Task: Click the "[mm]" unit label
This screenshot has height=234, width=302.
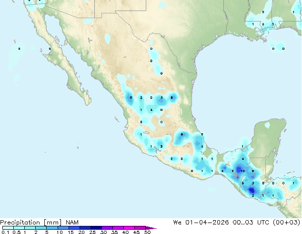Action: tap(53, 223)
